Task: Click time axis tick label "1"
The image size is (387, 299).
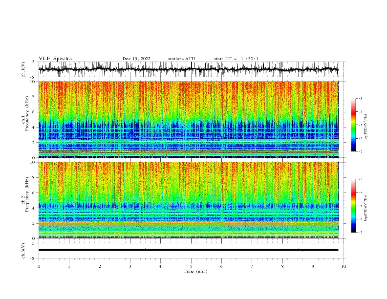Action: [x=69, y=266]
